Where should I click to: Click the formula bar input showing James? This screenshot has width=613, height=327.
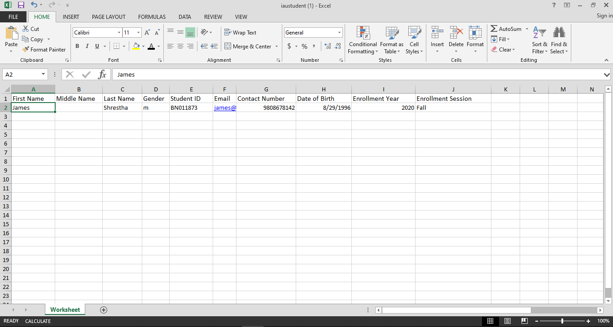tap(357, 75)
